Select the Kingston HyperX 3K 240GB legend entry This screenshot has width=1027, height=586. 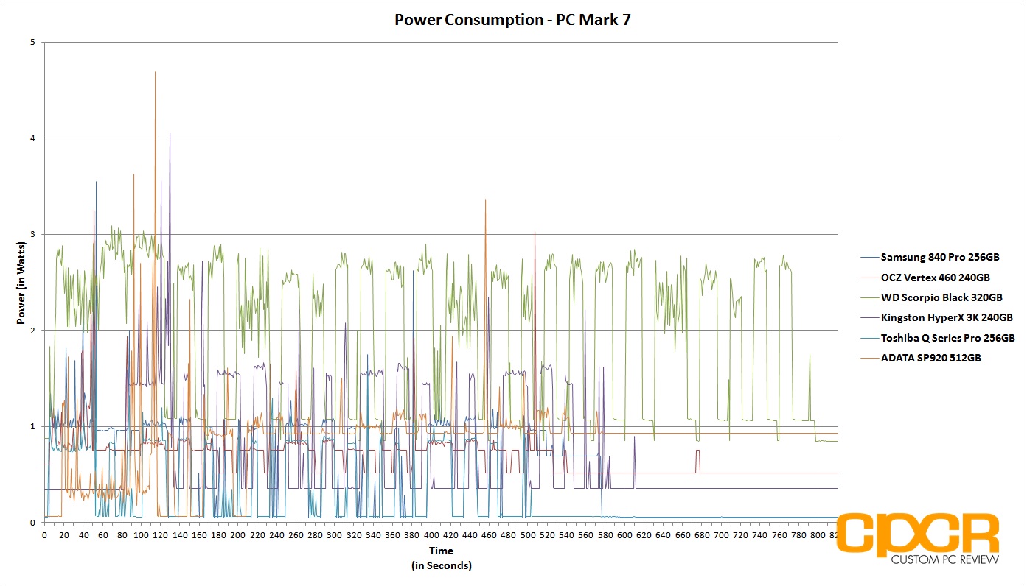[x=947, y=317]
